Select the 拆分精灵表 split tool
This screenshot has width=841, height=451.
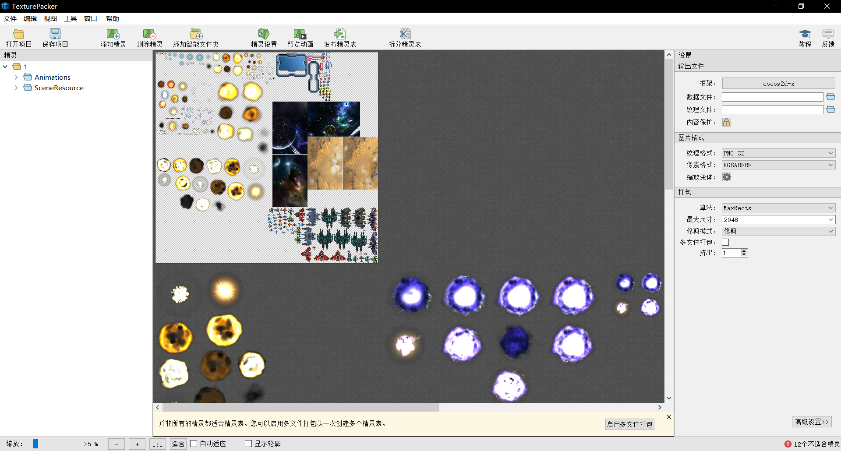(404, 37)
